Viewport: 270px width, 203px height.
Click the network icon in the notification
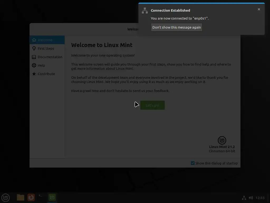click(145, 11)
